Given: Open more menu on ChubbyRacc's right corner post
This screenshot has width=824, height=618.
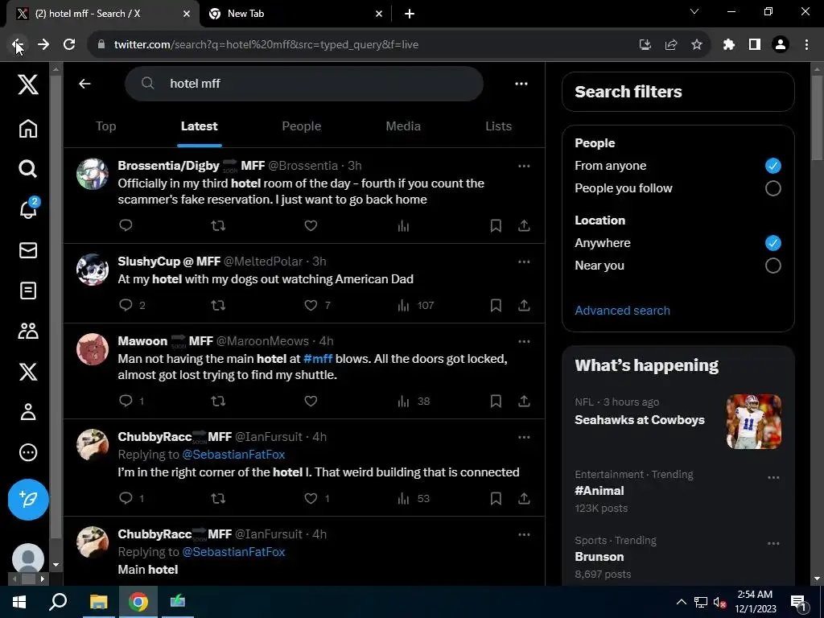Looking at the screenshot, I should pos(524,437).
